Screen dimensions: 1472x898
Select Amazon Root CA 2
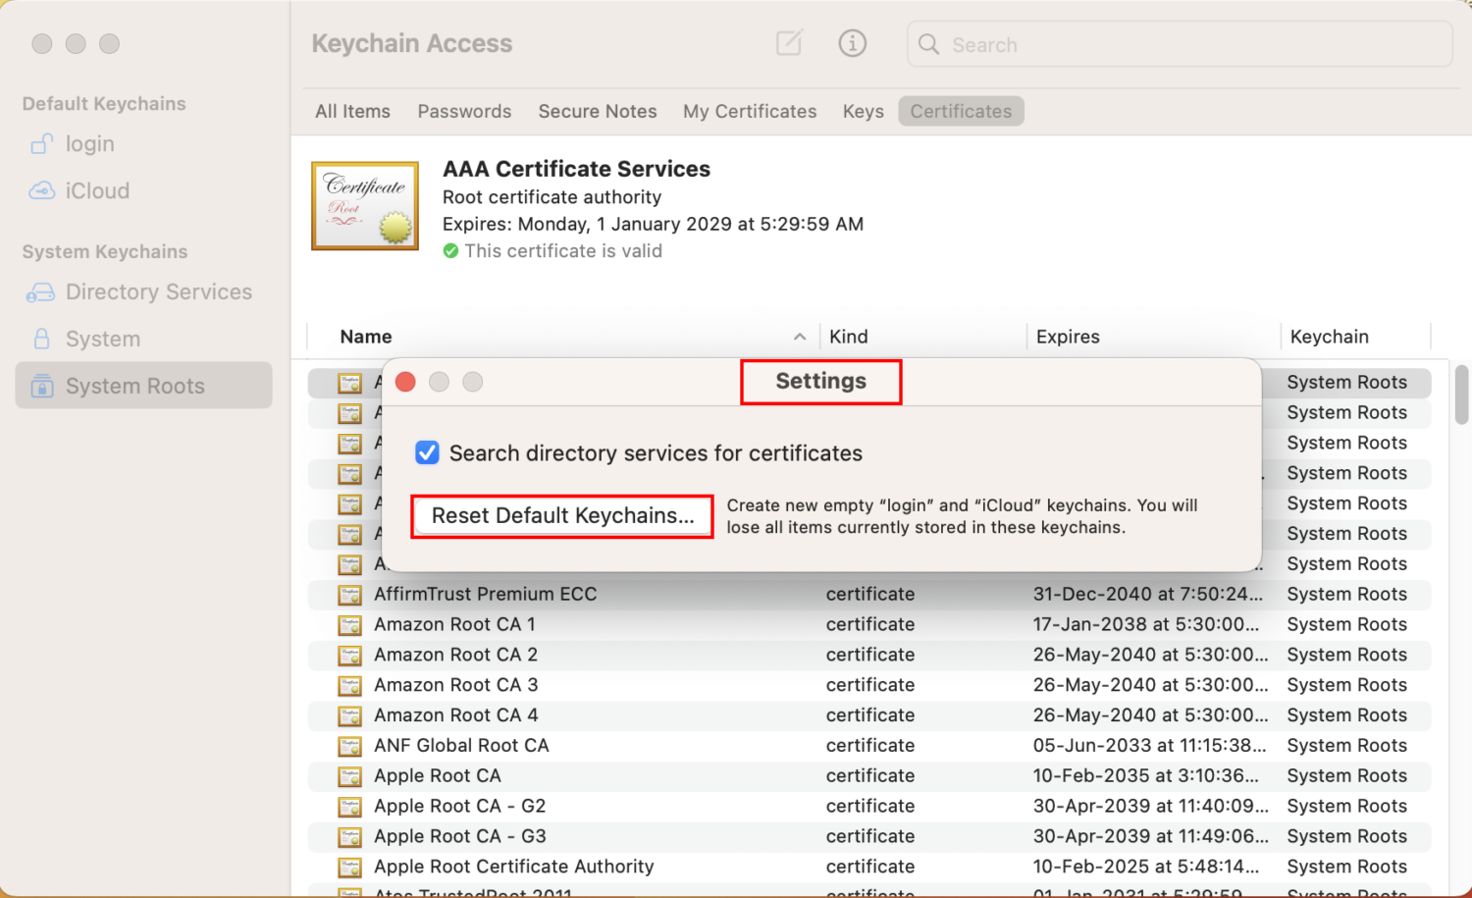pos(868,656)
